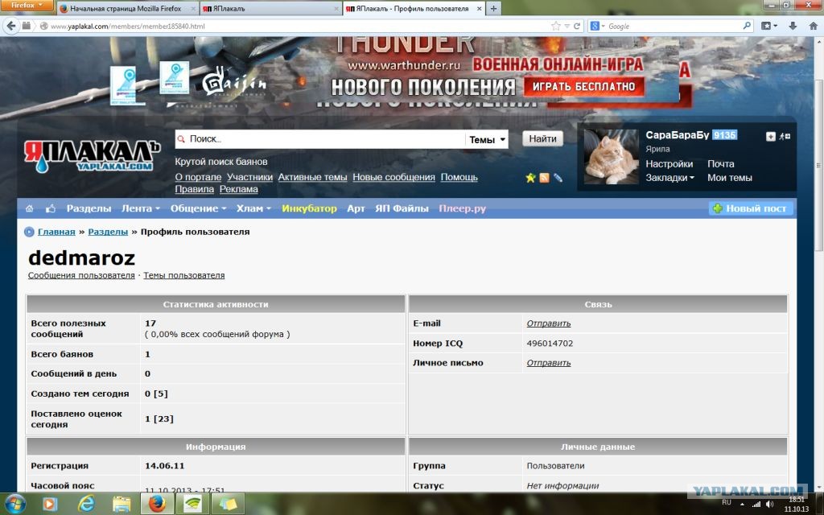The height and width of the screenshot is (515, 824).
Task: Click the Найти search button
Action: click(542, 138)
